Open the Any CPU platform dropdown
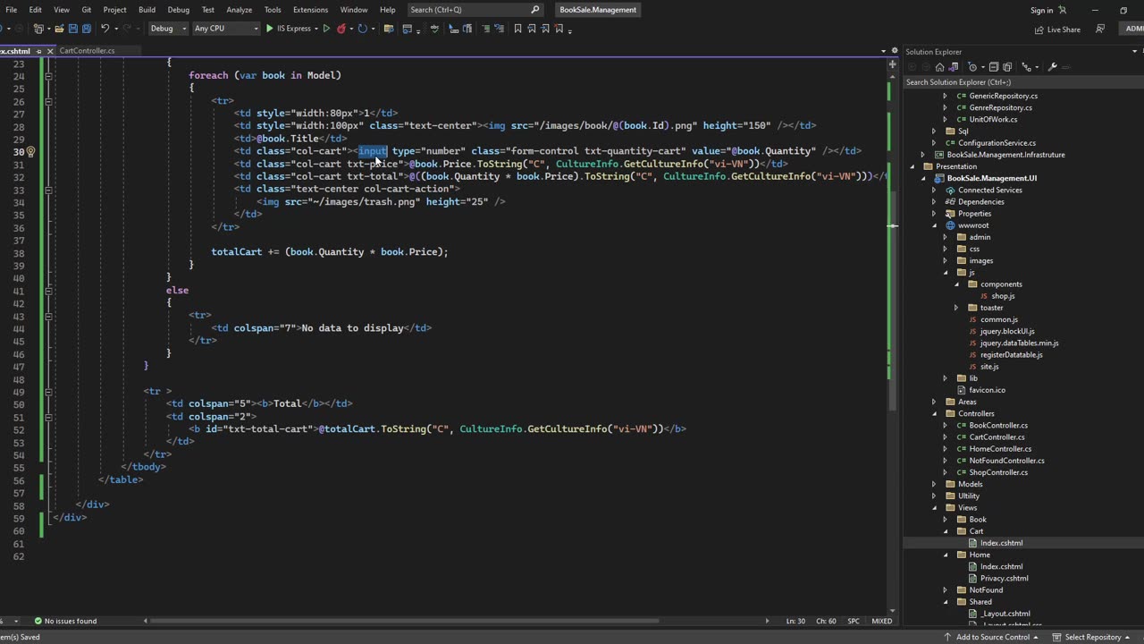This screenshot has height=644, width=1144. [x=226, y=29]
